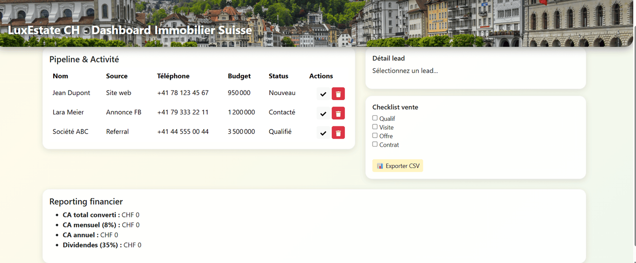Click the Site web source cell
This screenshot has width=636, height=263.
tap(119, 93)
